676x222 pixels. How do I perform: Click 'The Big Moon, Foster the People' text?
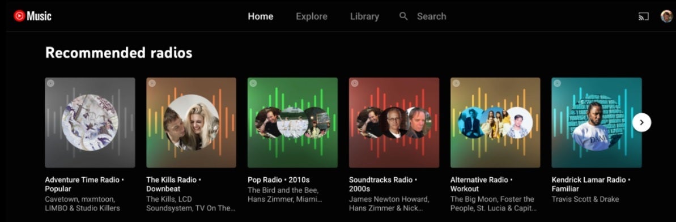click(493, 203)
